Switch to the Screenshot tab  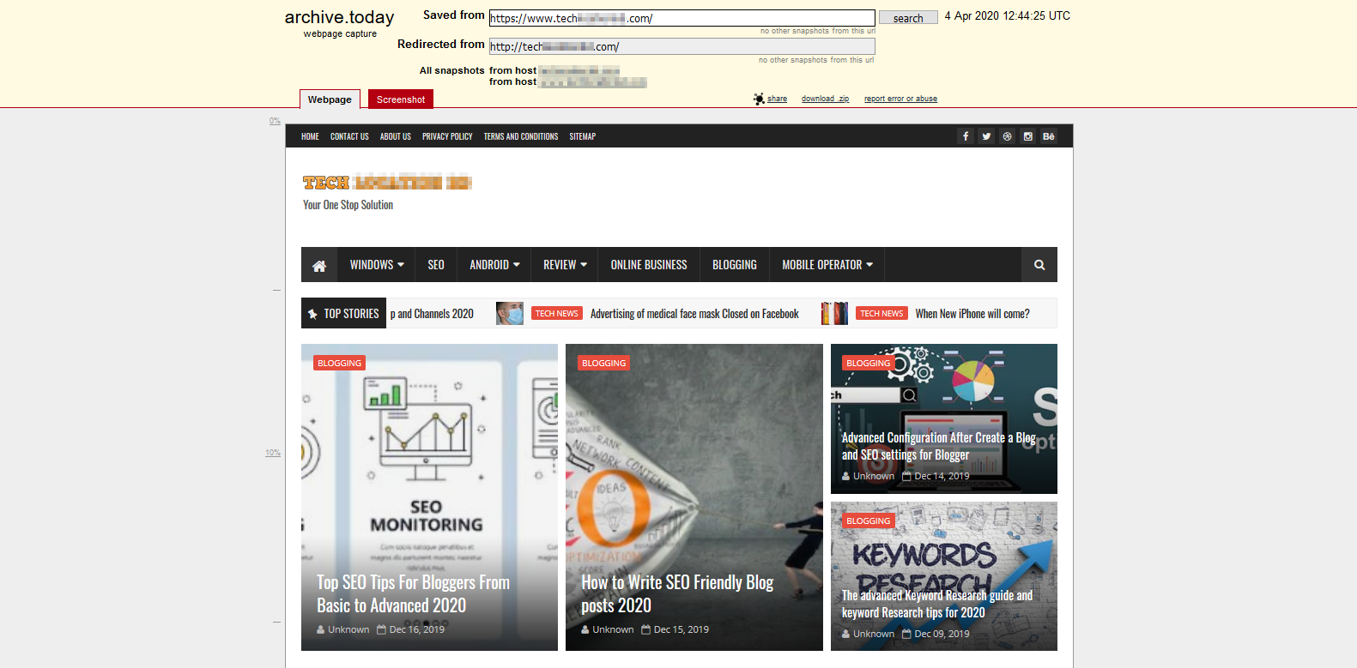click(401, 99)
